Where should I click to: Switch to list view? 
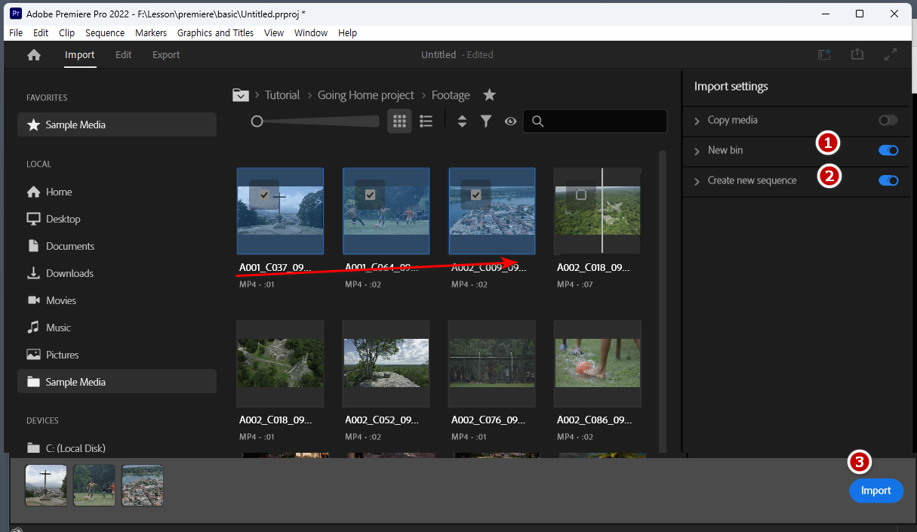tap(426, 121)
